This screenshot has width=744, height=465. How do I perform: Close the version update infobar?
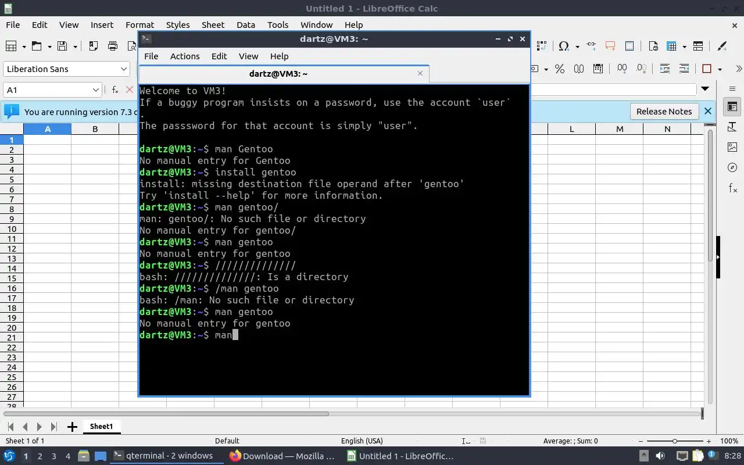pos(707,111)
